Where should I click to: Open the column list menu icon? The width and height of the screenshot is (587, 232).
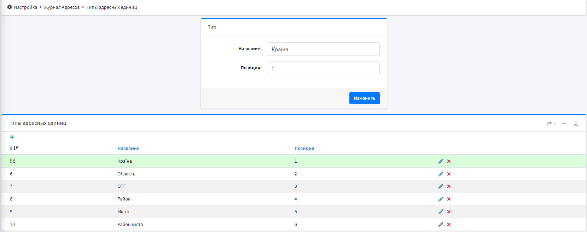tap(576, 123)
